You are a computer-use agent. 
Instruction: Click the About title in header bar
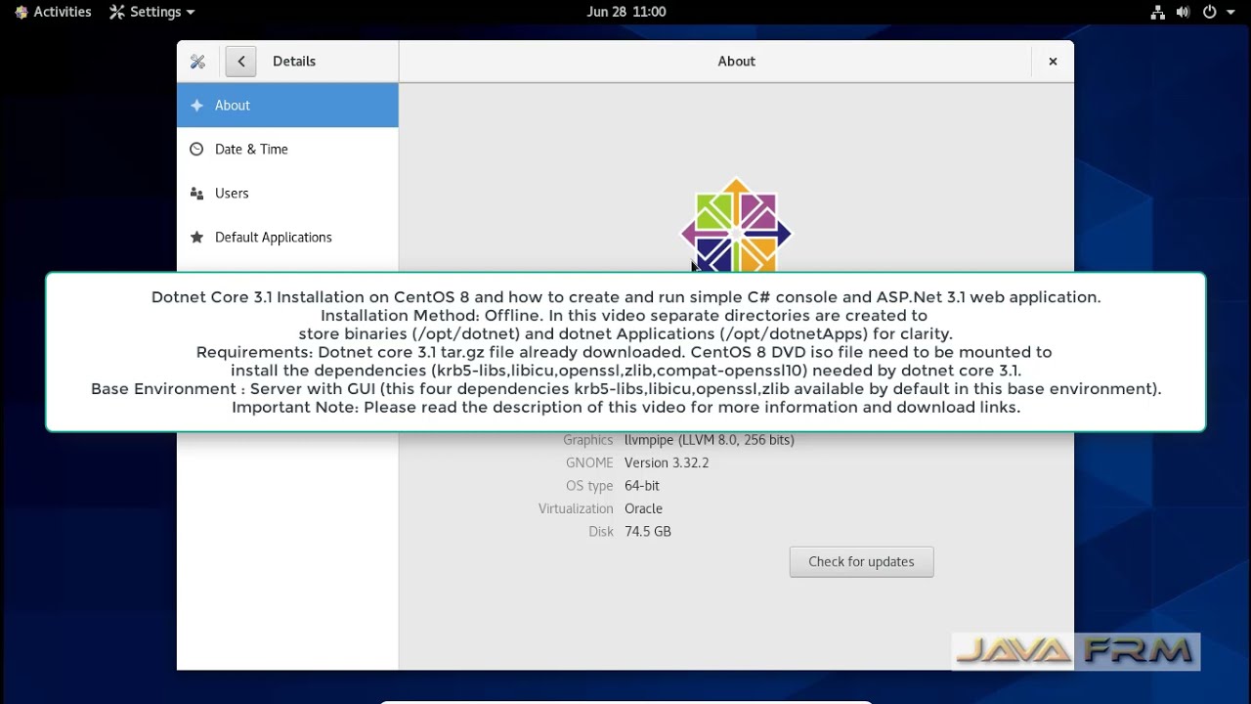coord(736,62)
